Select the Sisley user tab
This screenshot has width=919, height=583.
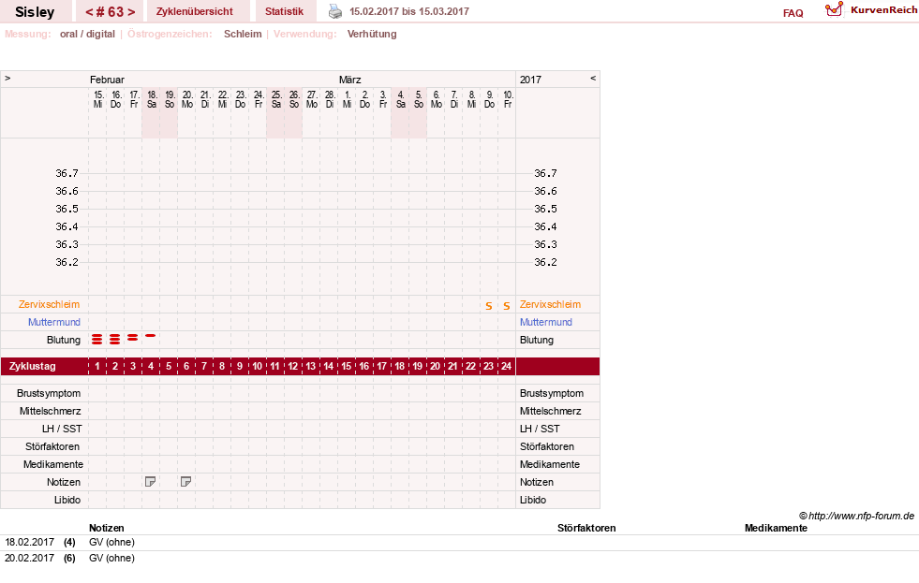[35, 12]
